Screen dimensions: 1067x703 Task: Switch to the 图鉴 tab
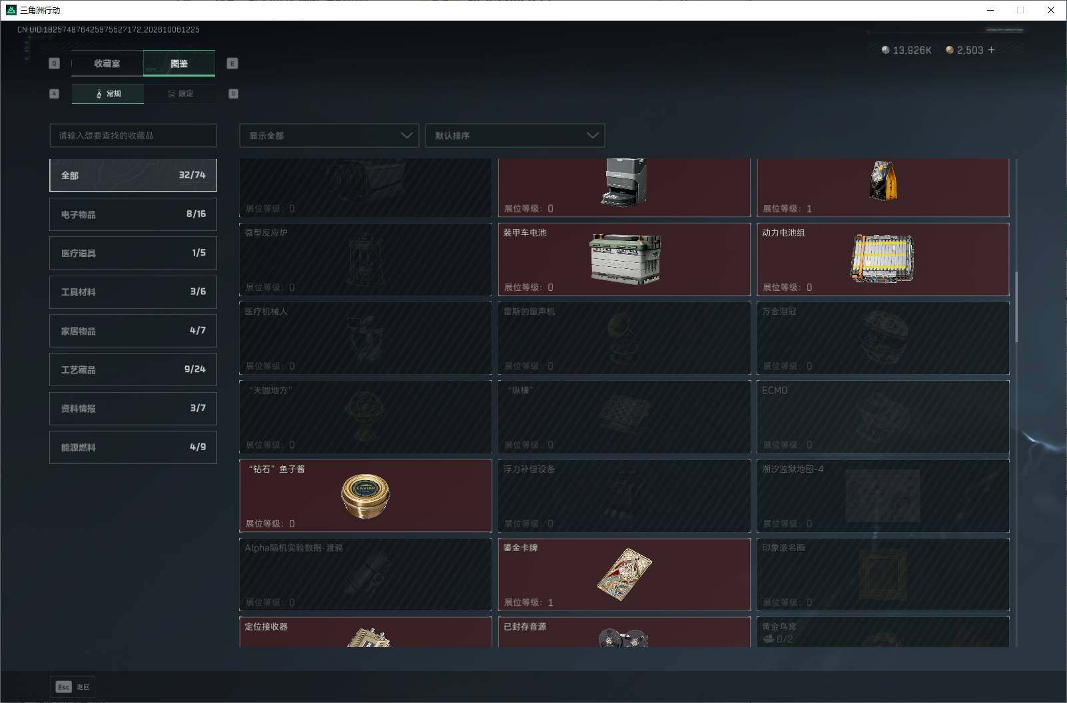(x=179, y=63)
